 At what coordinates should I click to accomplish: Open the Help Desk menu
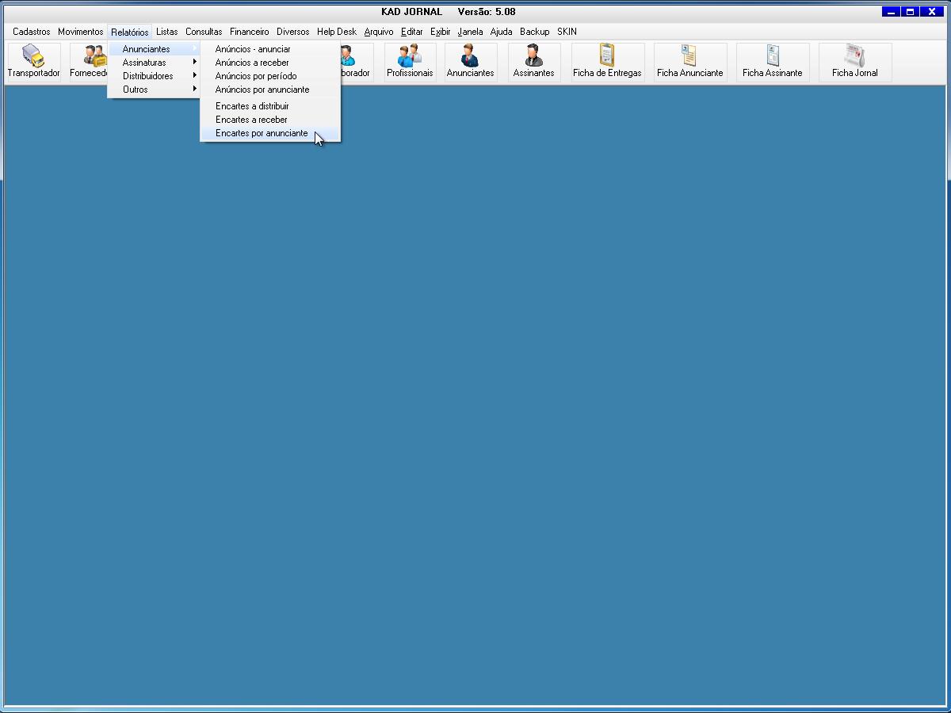click(336, 32)
